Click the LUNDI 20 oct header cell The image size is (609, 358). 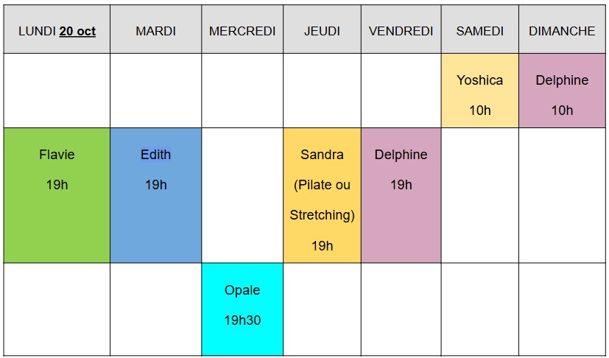(57, 31)
